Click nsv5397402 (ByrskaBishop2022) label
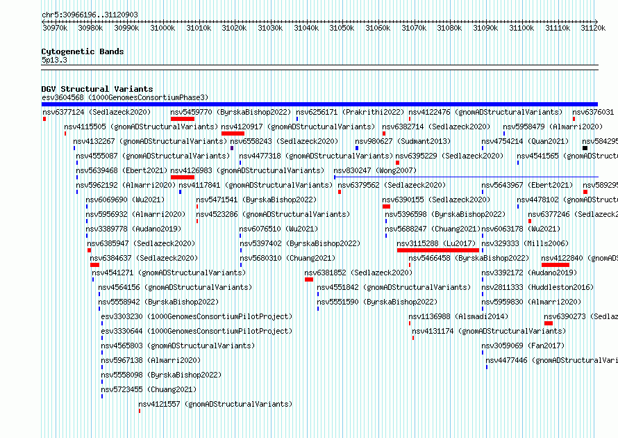The width and height of the screenshot is (618, 438). (301, 243)
